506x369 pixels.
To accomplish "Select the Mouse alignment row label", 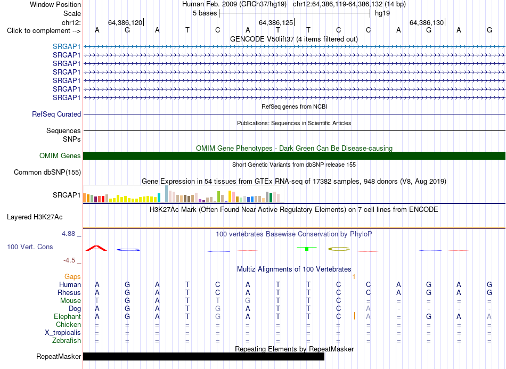I will click(70, 301).
